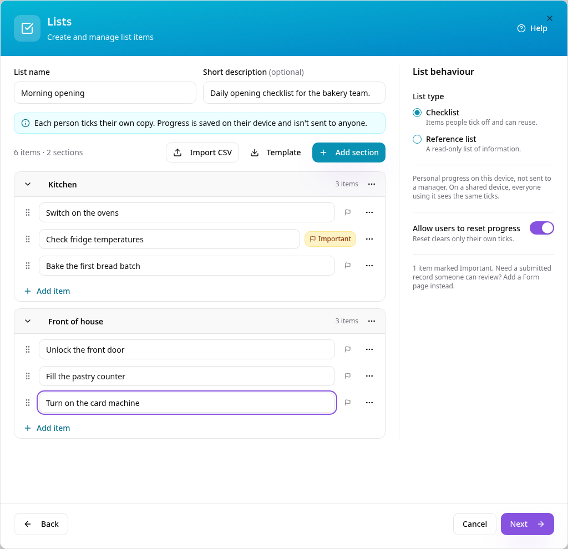Click the Import CSV button
Image resolution: width=568 pixels, height=549 pixels.
(x=202, y=152)
